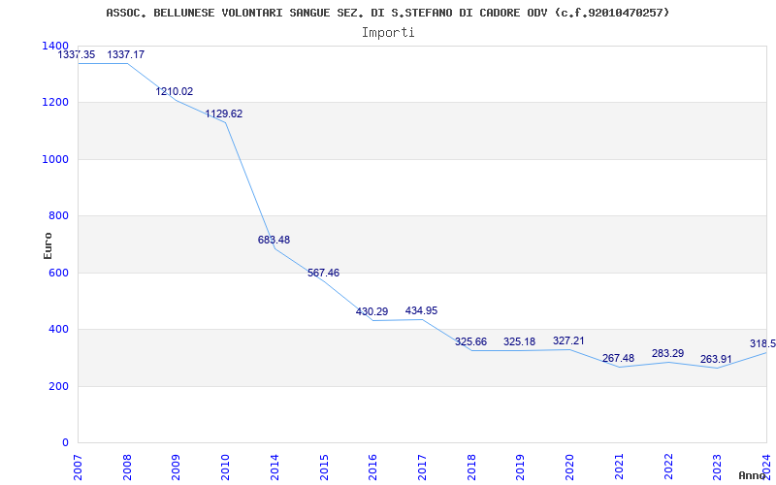The image size is (776, 485).
Task: Click the 1337.35 data label
Action: (77, 54)
